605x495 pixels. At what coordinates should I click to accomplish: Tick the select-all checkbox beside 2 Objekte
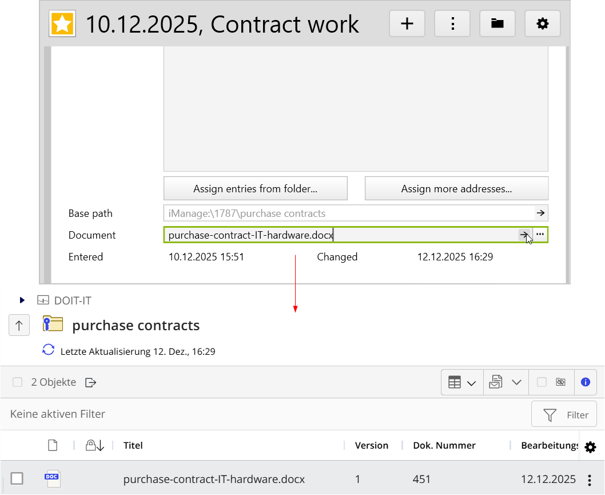pyautogui.click(x=17, y=382)
